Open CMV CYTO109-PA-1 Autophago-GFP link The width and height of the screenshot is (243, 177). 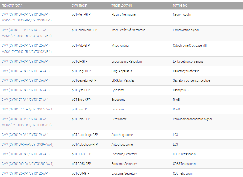tap(26, 135)
